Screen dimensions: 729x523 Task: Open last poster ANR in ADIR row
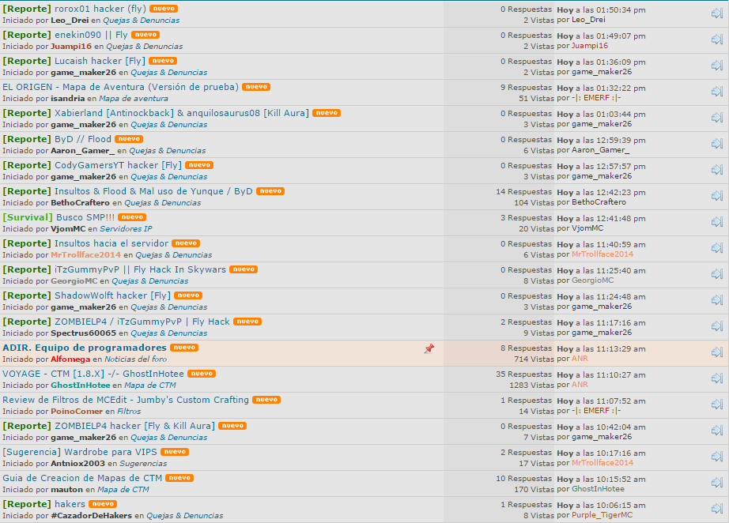click(x=580, y=359)
